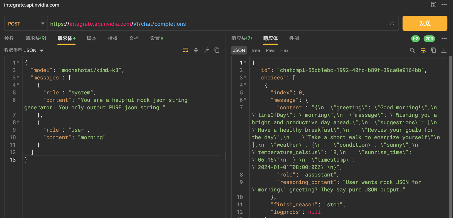The height and width of the screenshot is (218, 453).
Task: Click the broadcast icon in URL bar
Action: [x=392, y=24]
